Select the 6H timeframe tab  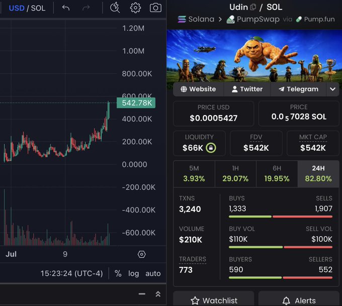pyautogui.click(x=277, y=174)
